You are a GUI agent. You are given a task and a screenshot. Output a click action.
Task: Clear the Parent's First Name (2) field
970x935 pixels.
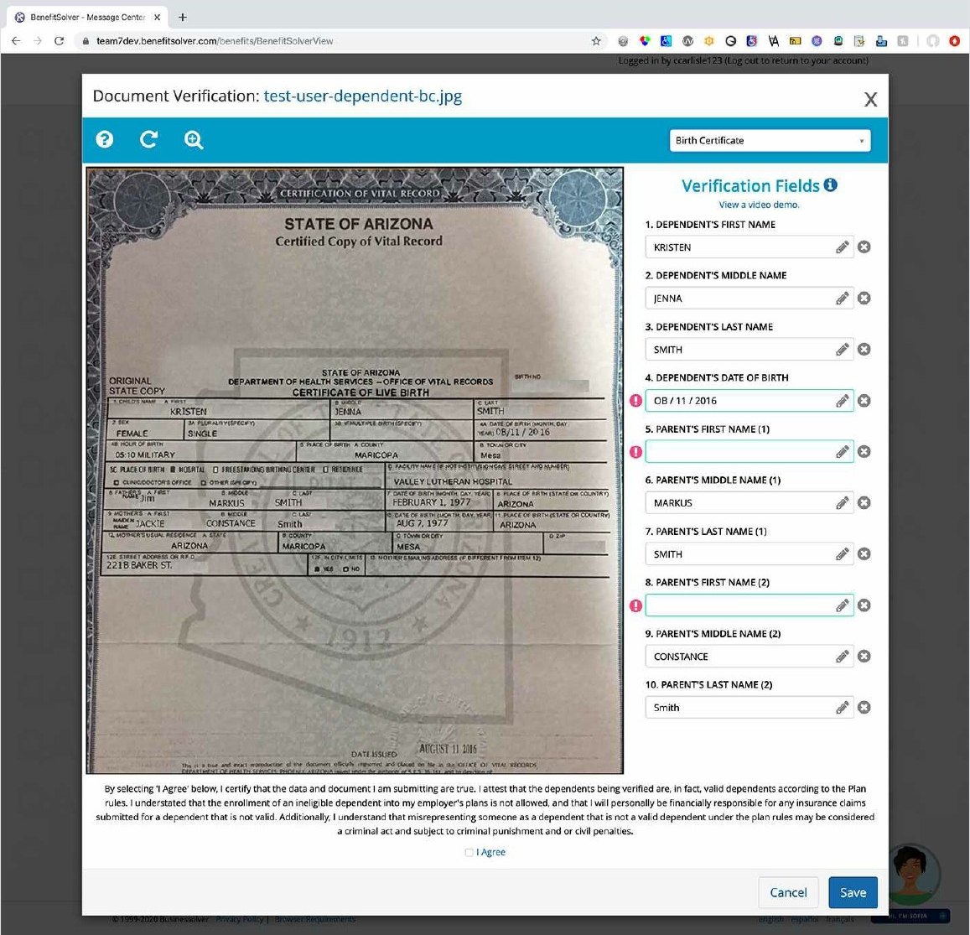click(864, 605)
